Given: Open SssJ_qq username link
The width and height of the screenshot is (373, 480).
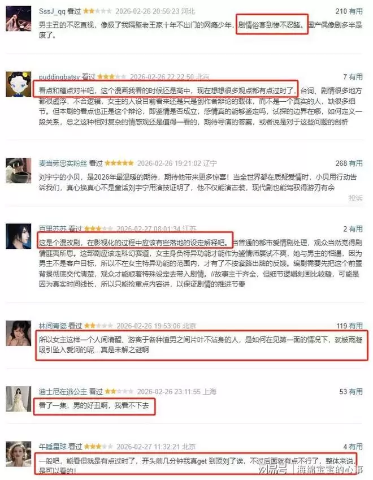Looking at the screenshot, I should coord(52,11).
